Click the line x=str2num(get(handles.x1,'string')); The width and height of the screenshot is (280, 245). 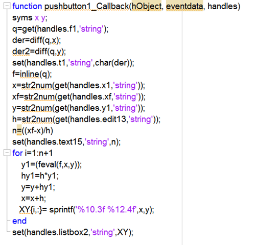pos(79,86)
